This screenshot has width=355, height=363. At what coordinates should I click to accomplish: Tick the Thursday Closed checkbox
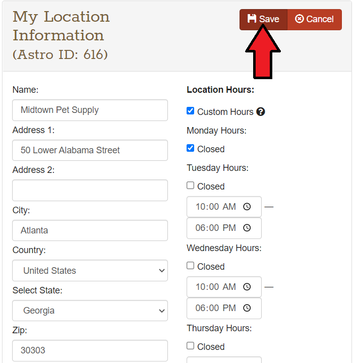[x=190, y=346]
